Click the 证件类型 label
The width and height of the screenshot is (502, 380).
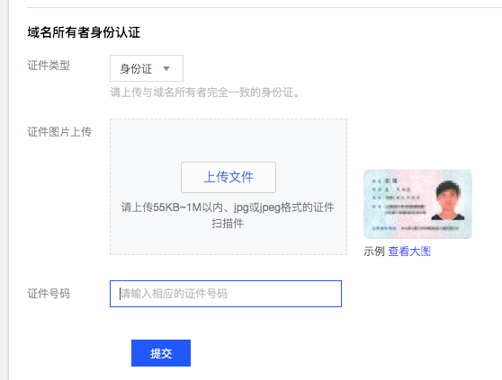[49, 66]
